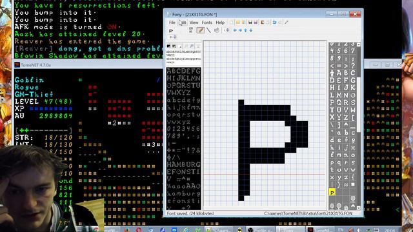Select the uppercase W glyph in character table
413x232 pixels.
click(x=353, y=110)
